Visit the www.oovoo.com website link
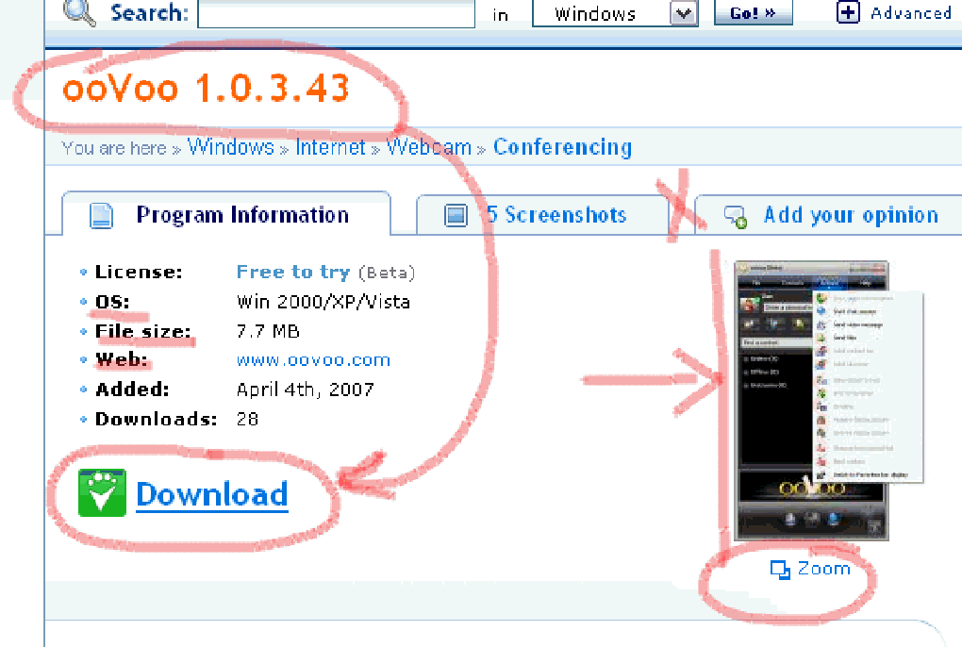 click(x=313, y=360)
